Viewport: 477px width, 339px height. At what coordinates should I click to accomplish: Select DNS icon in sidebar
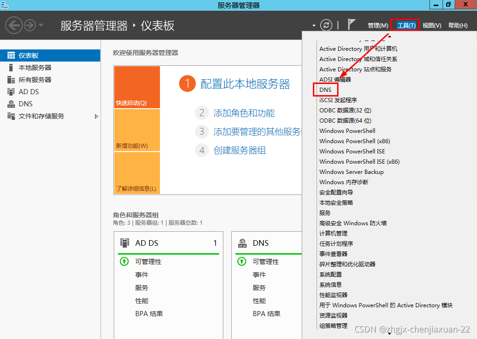click(11, 104)
